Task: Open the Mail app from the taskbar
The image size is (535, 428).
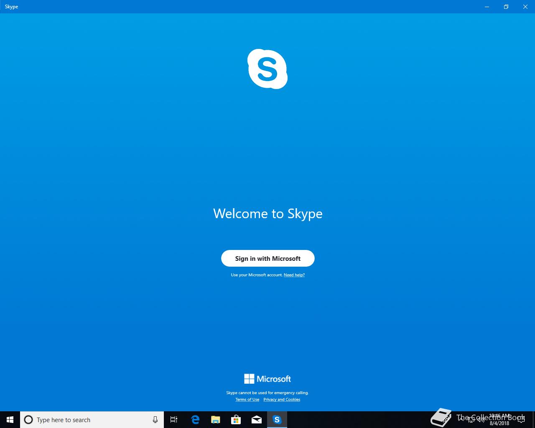Action: tap(257, 420)
